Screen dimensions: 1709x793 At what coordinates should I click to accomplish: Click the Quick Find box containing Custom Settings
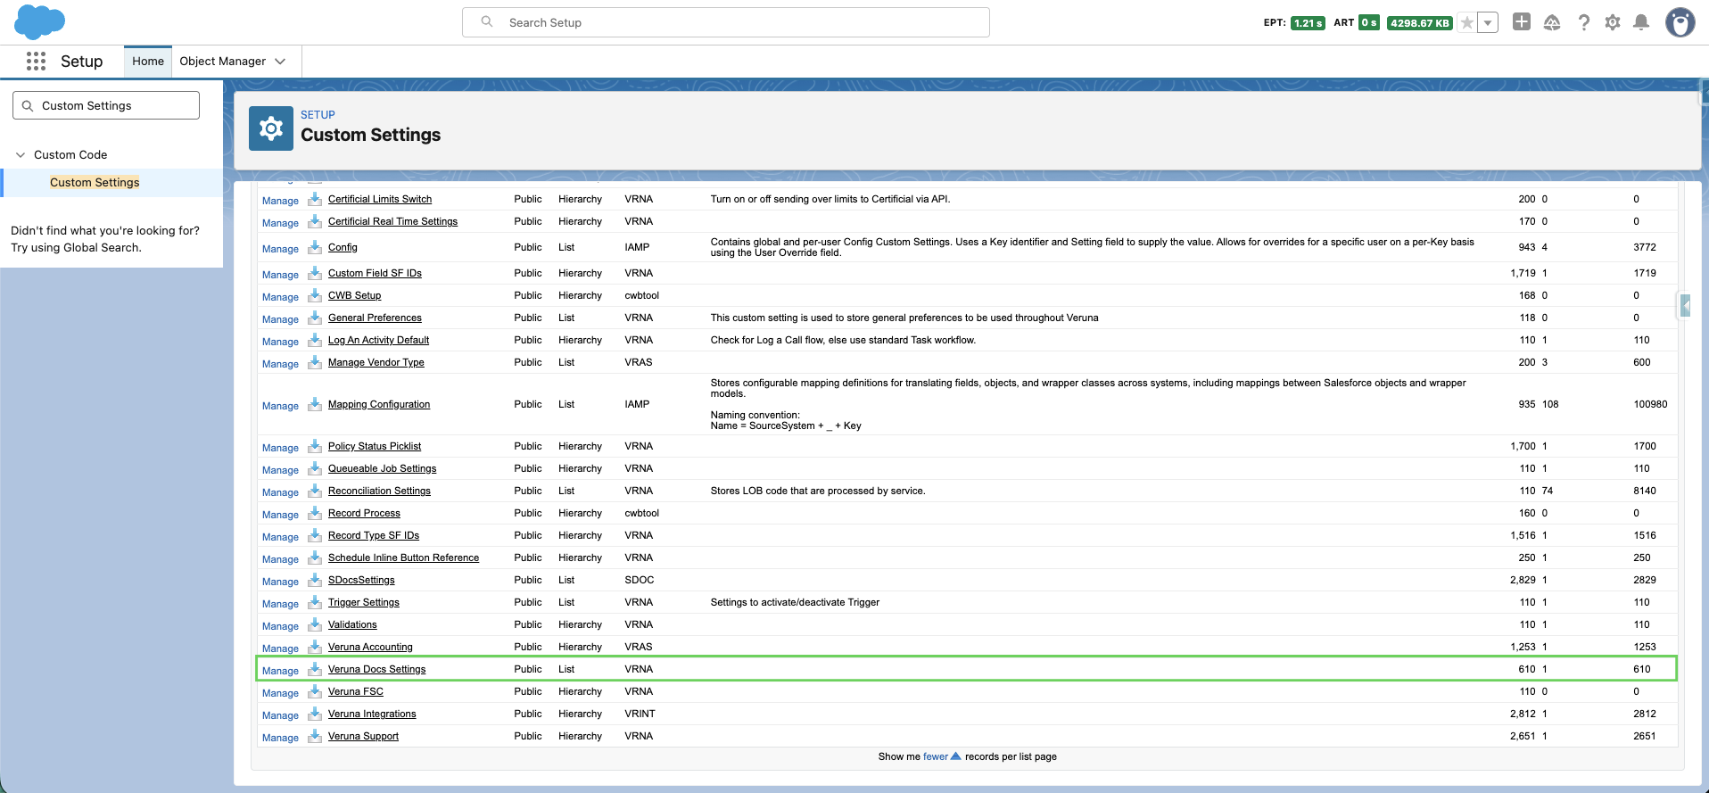106,105
